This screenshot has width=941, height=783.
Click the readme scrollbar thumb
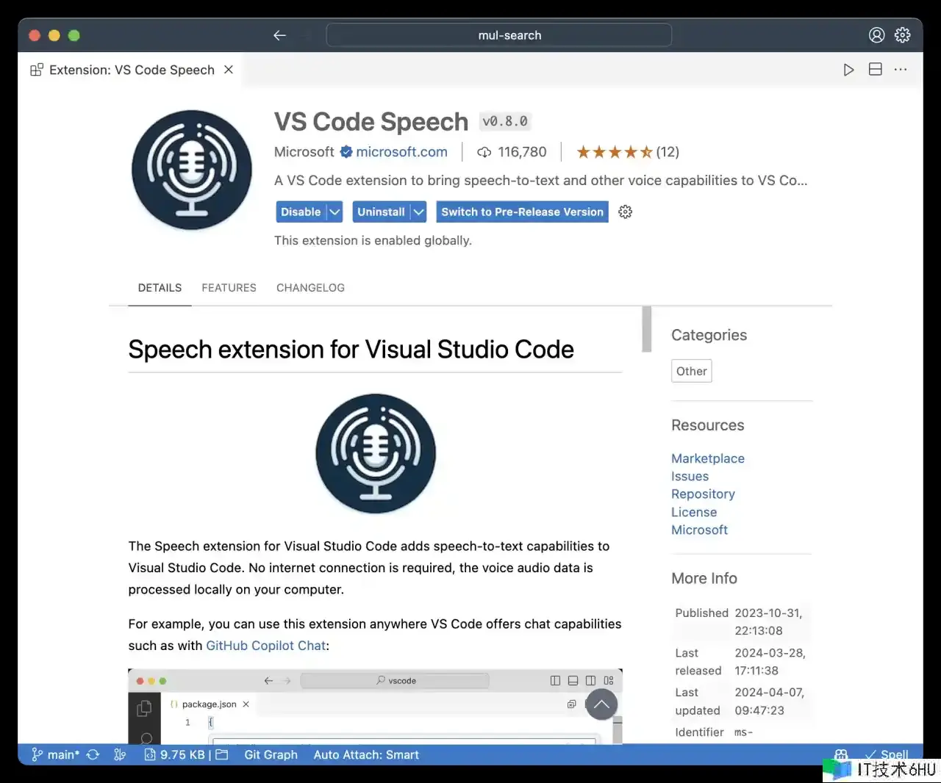pos(647,329)
